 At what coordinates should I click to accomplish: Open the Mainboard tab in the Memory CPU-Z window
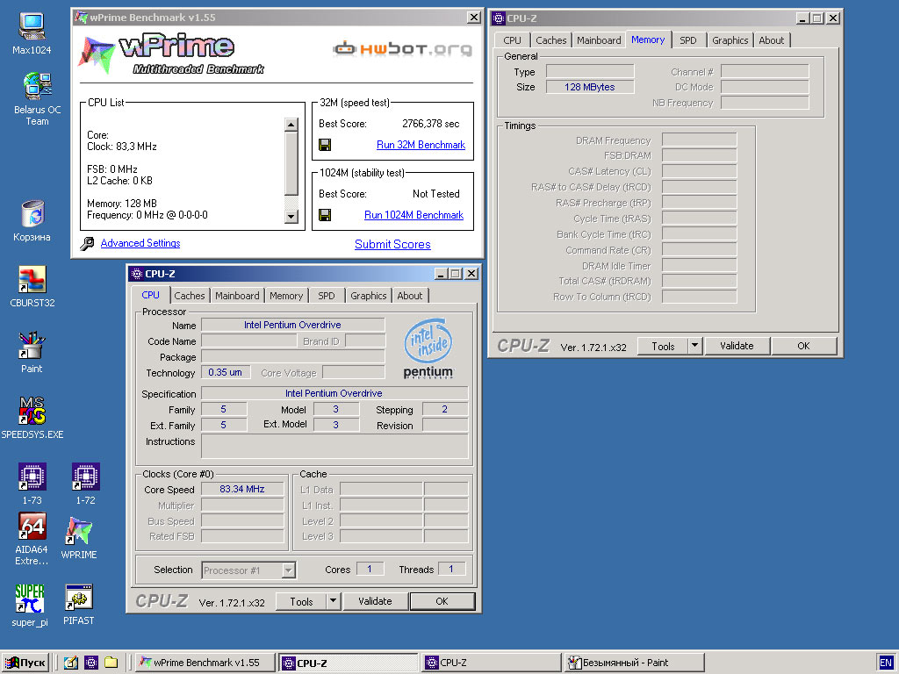(599, 40)
